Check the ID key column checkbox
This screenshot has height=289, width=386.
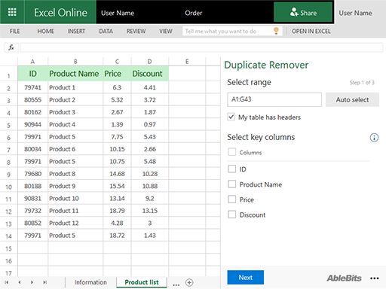(x=232, y=169)
